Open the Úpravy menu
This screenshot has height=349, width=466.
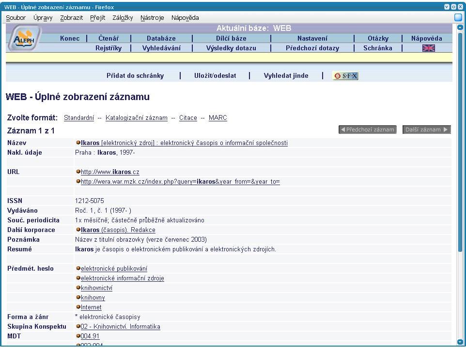[x=43, y=18]
